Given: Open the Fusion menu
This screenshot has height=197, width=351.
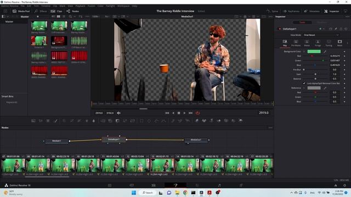Looking at the screenshot, I should click(x=91, y=6).
